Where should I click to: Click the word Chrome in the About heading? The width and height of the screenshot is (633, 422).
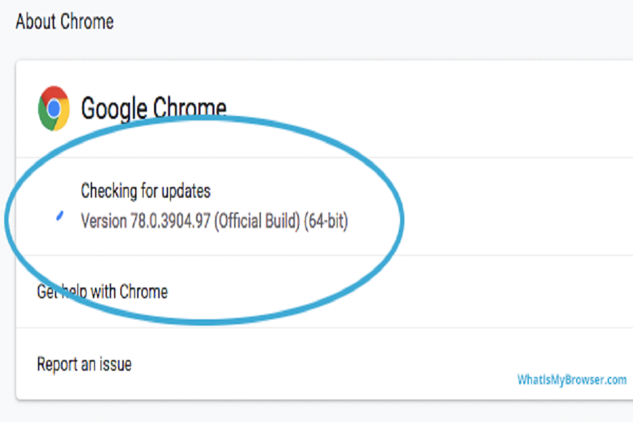[87, 22]
